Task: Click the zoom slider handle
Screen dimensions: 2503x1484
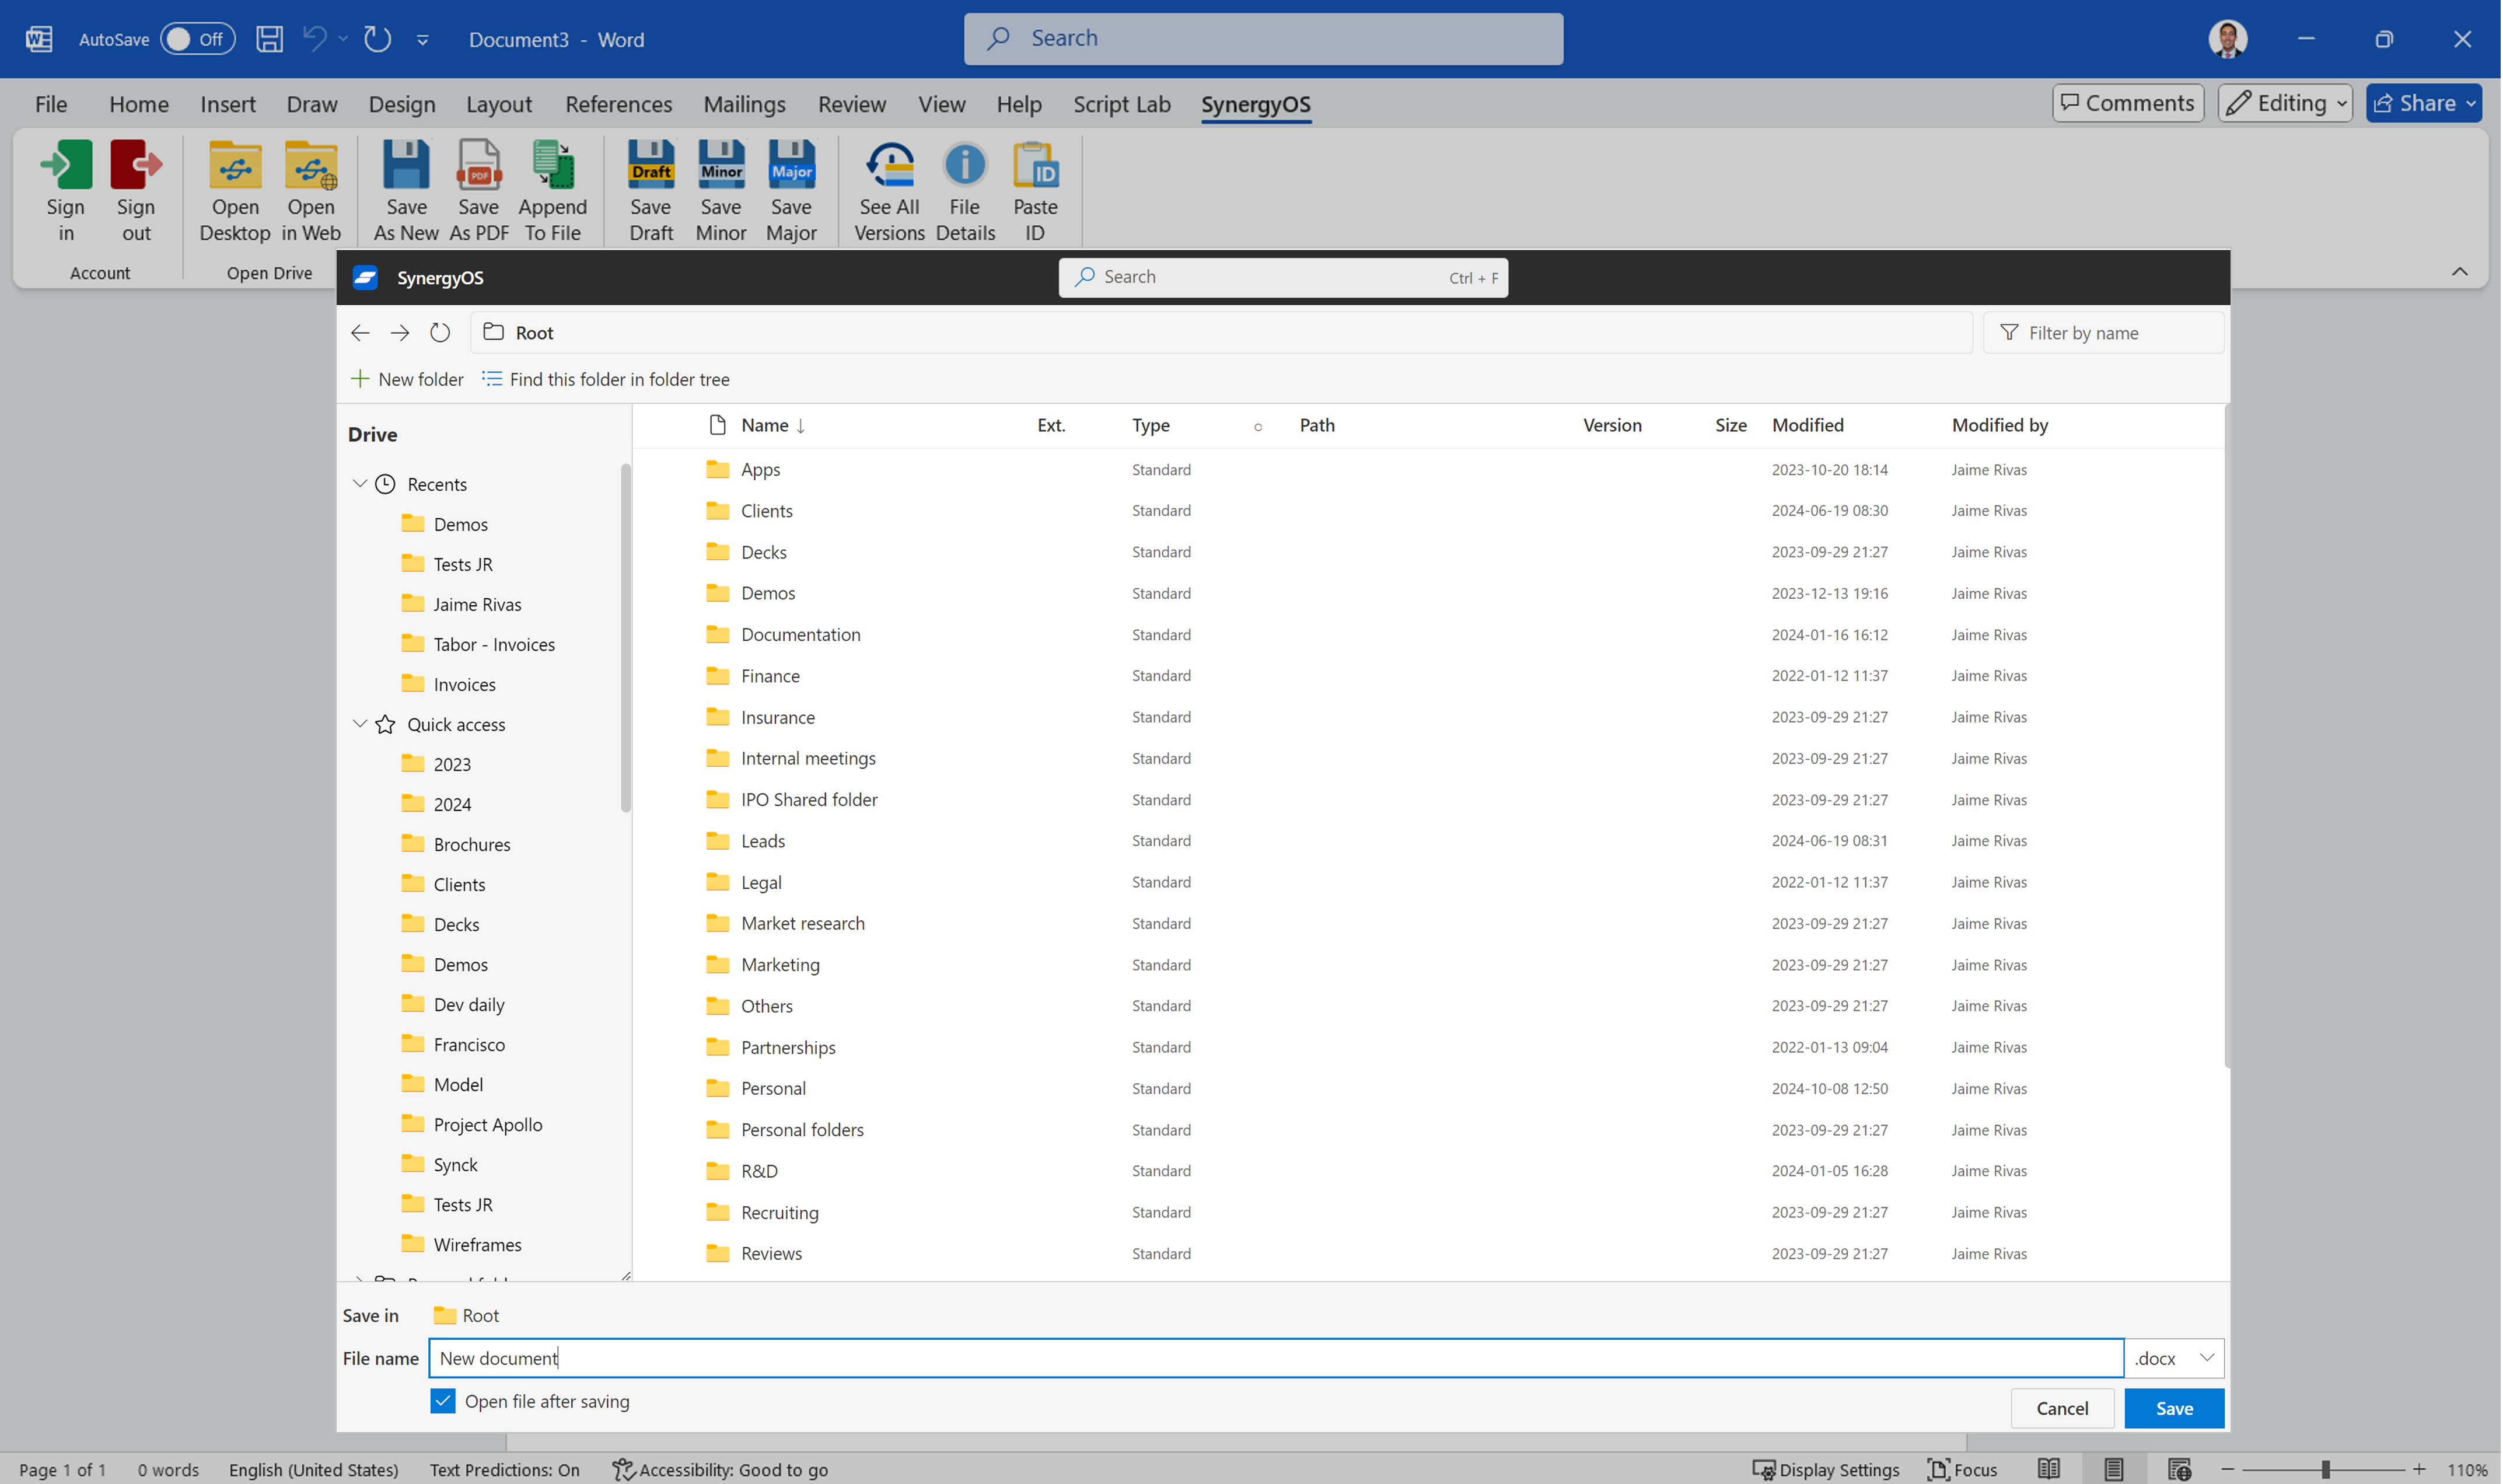Action: (2326, 1469)
